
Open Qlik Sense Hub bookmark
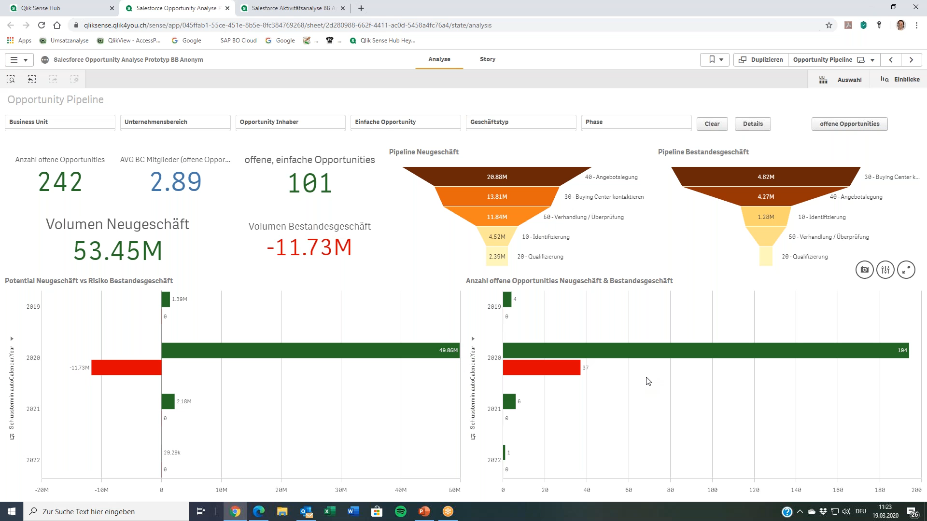point(382,41)
